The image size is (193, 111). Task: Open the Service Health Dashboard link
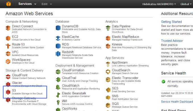pyautogui.click(x=177, y=102)
